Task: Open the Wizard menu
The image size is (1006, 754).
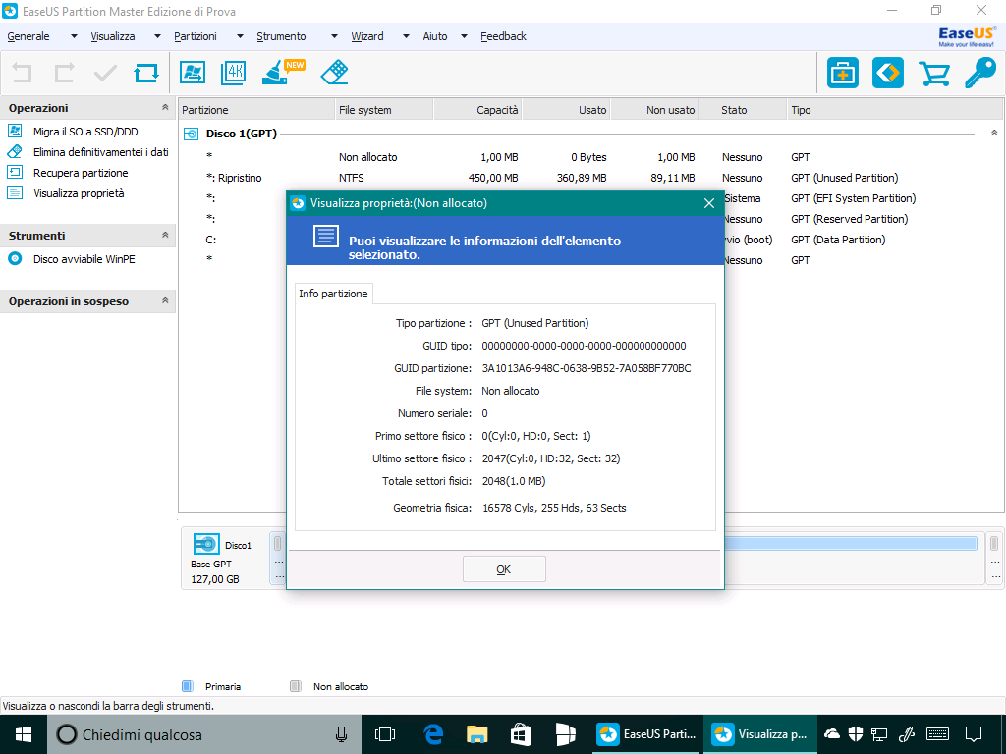Action: [367, 36]
